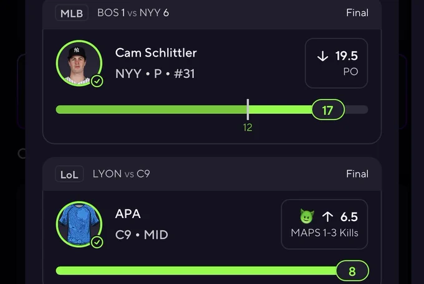
Task: Open the 6.5 MAPS 1-3 Kills box
Action: pos(324,224)
